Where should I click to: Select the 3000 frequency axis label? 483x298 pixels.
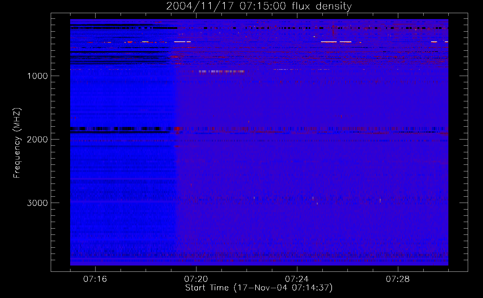37,203
